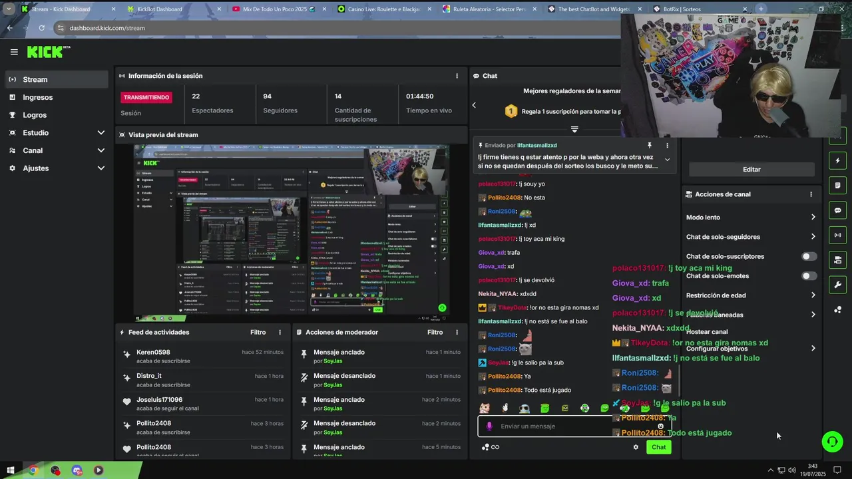
Task: Expand the Canal sidebar section
Action: (101, 150)
